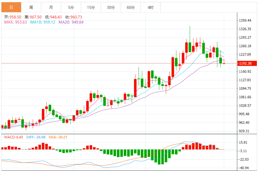The height and width of the screenshot is (171, 258).
Task: Click the current price tag 1192.38
Action: point(245,63)
